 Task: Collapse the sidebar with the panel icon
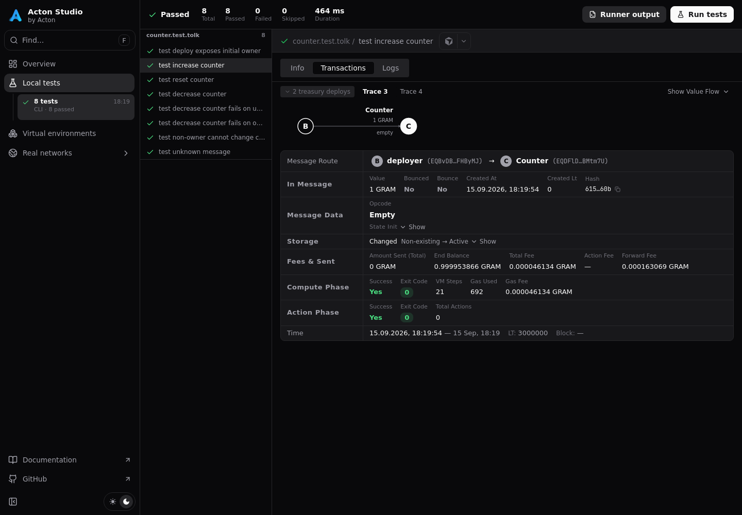[13, 502]
